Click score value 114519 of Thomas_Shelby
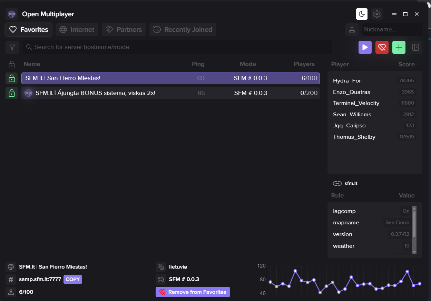This screenshot has width=431, height=301. pyautogui.click(x=406, y=137)
